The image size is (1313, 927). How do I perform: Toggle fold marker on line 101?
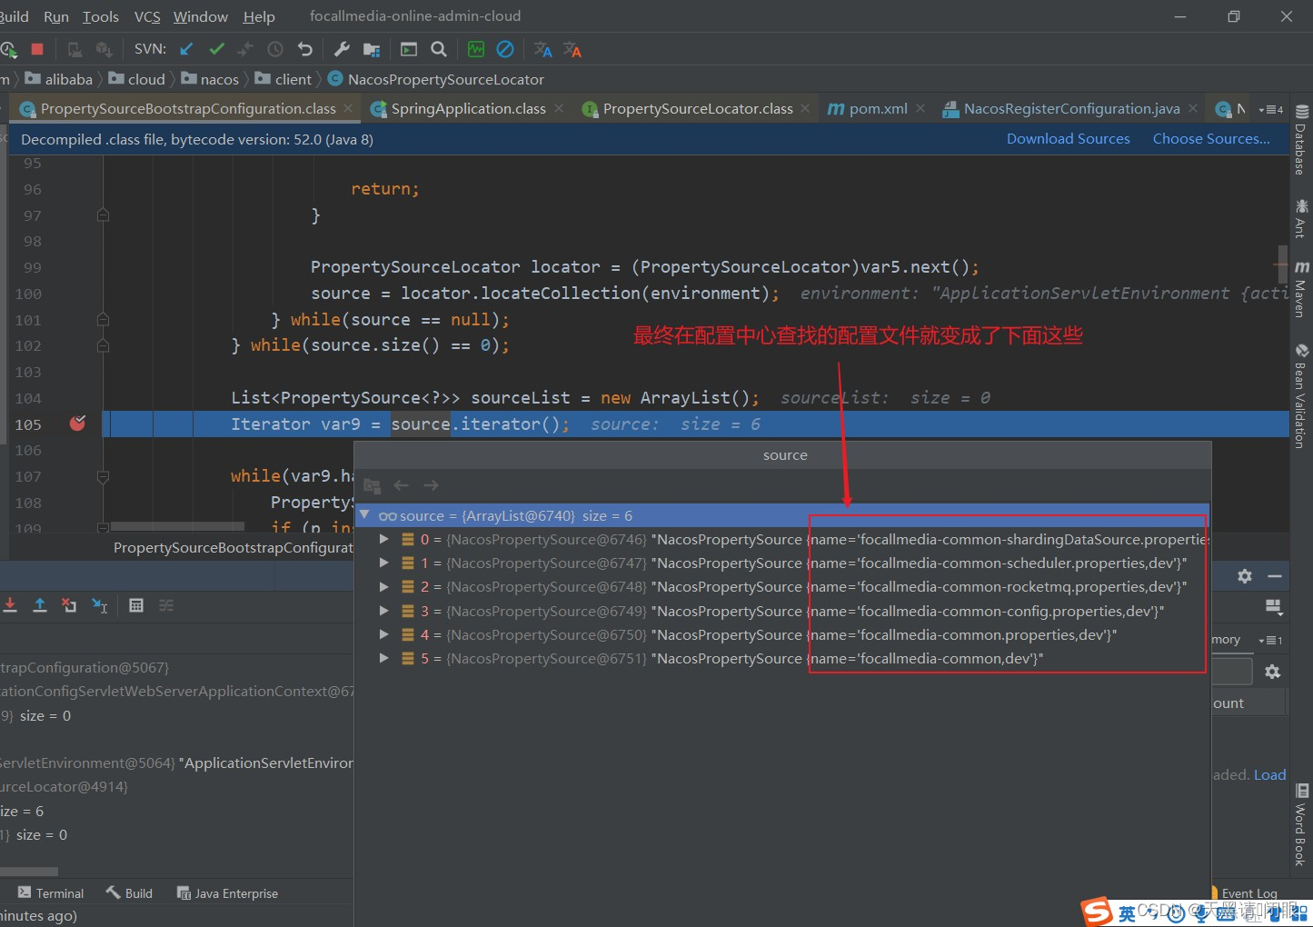(103, 320)
